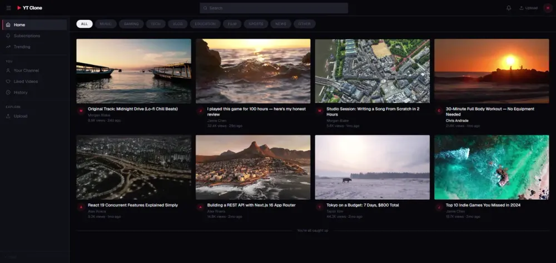Click the magnifier icon in the search bar
Screen dimensions: 556x263
[205, 8]
